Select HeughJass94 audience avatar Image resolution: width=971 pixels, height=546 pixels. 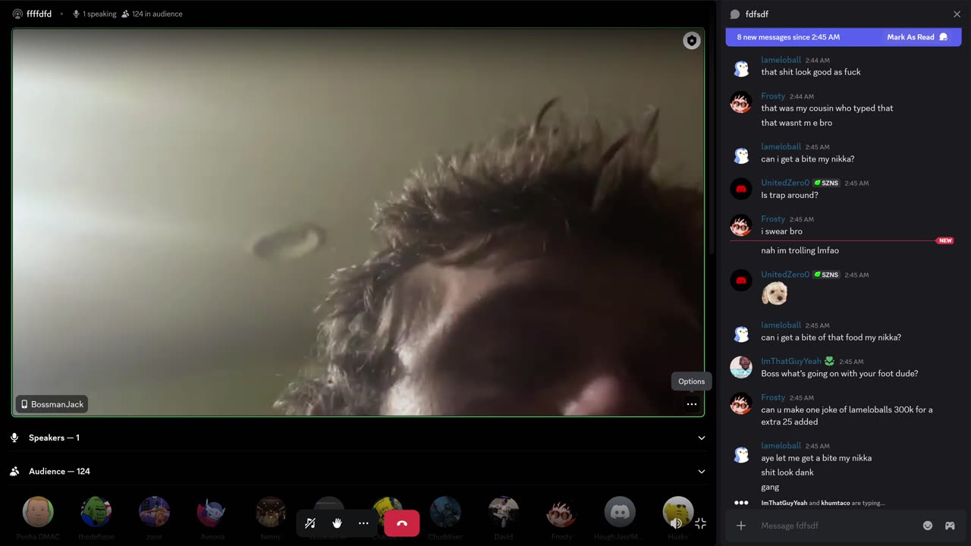click(620, 512)
